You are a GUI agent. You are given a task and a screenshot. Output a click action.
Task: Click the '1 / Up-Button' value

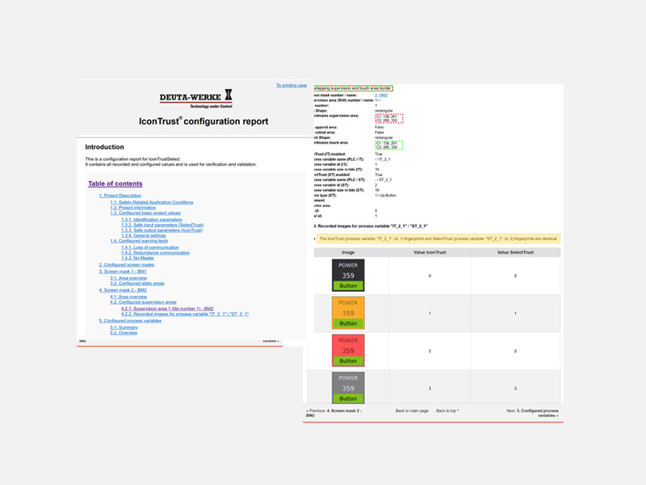(x=386, y=196)
